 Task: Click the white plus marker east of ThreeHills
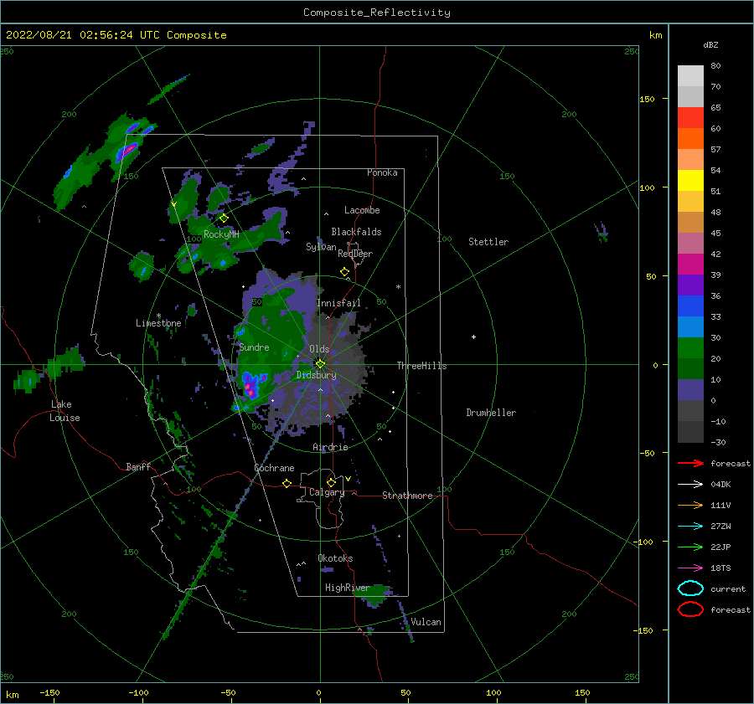pyautogui.click(x=473, y=337)
